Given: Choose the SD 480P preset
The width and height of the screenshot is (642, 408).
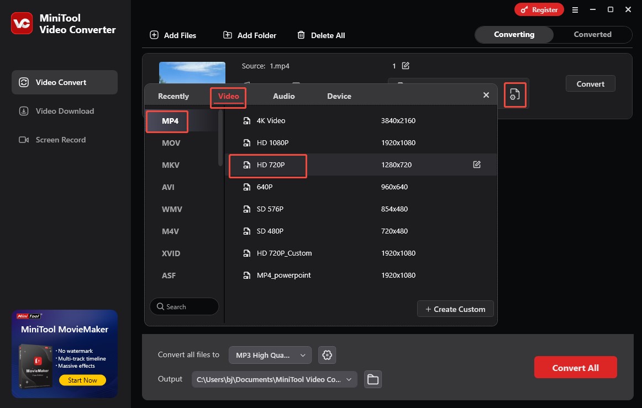Looking at the screenshot, I should tap(361, 231).
